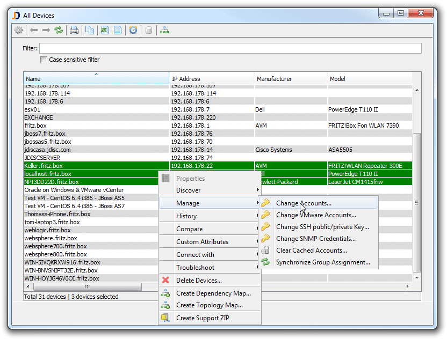Click the green refresh icon in toolbar

(59, 30)
